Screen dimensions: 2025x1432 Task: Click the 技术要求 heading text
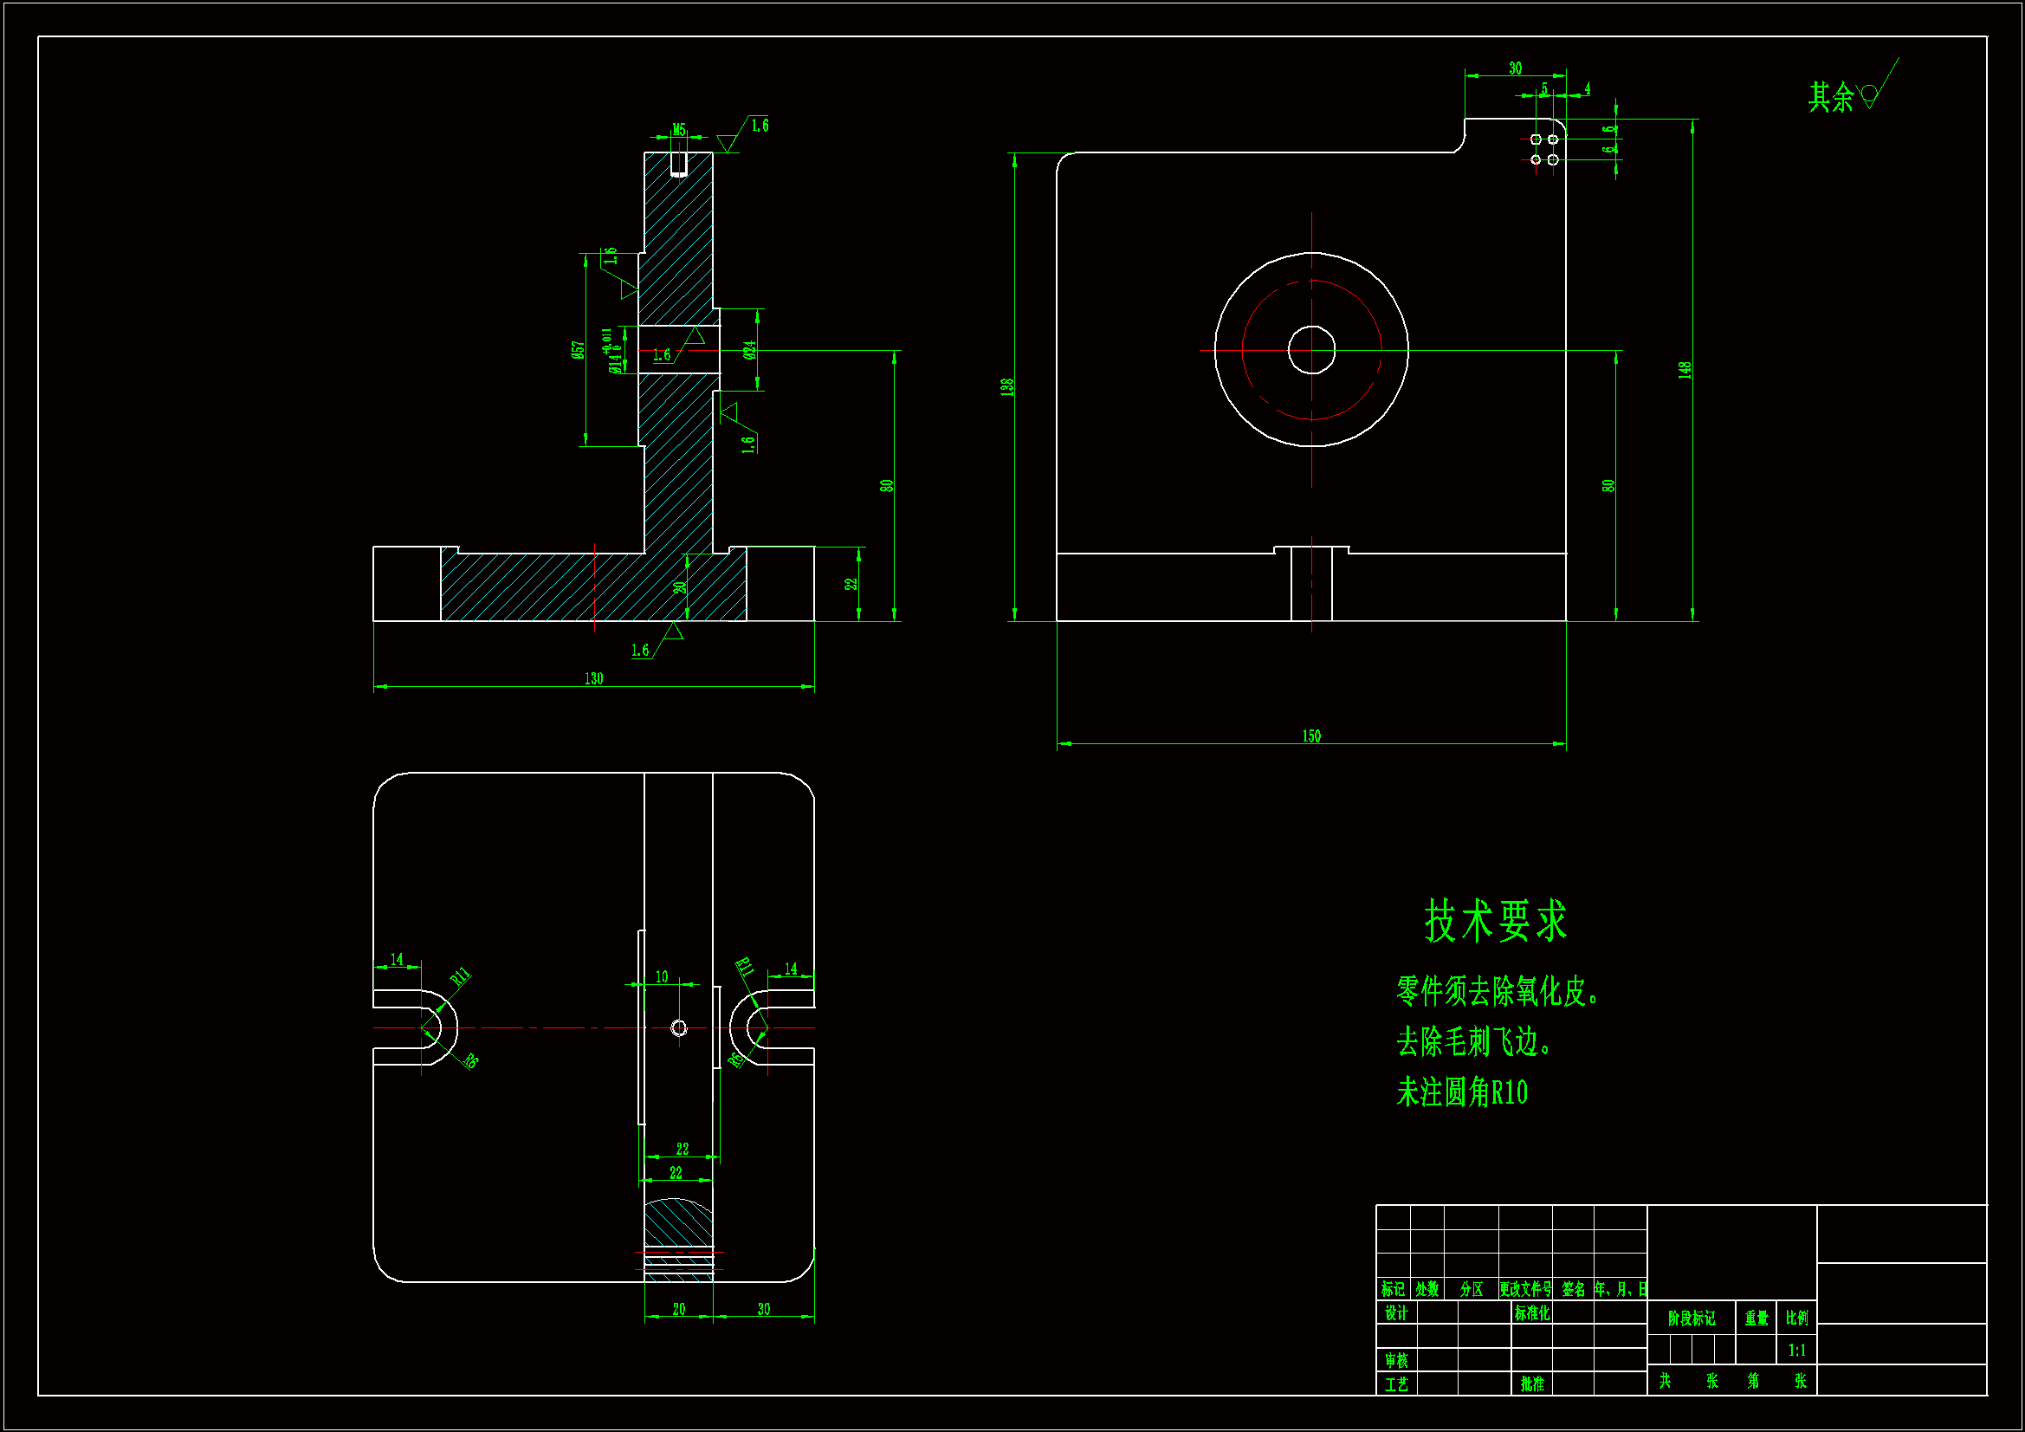[x=1495, y=921]
